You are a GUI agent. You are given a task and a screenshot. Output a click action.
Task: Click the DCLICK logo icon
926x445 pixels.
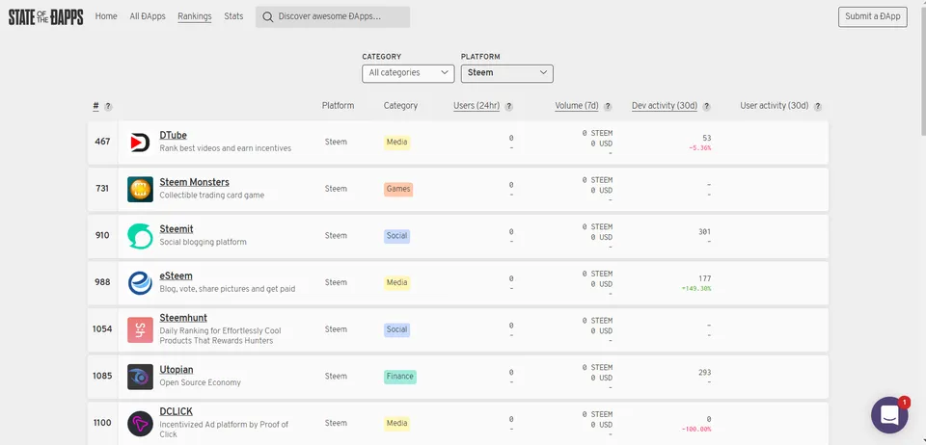tap(140, 423)
